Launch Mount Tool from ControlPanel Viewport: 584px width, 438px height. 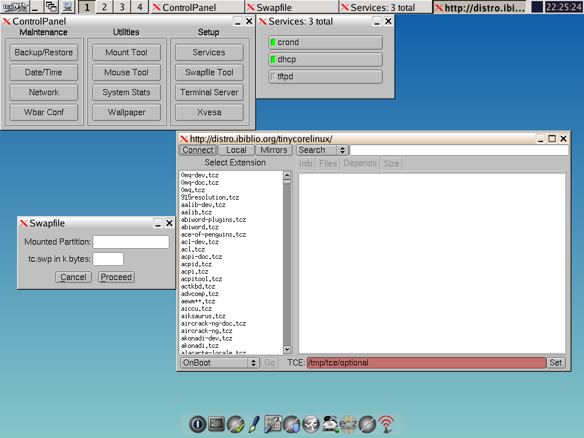coord(127,52)
